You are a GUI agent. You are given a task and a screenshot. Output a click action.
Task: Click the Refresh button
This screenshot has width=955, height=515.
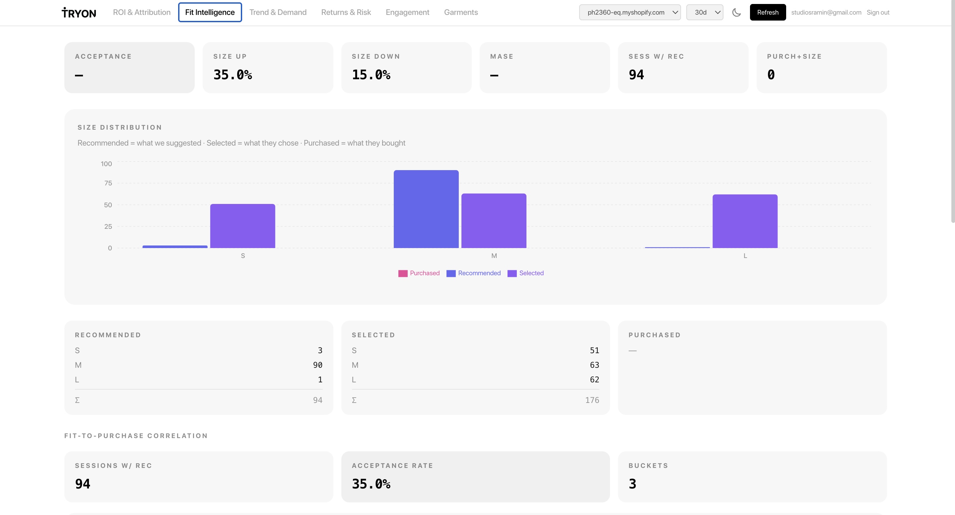(767, 12)
